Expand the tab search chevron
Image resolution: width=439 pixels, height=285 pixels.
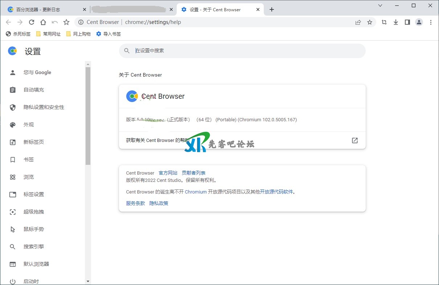[380, 5]
